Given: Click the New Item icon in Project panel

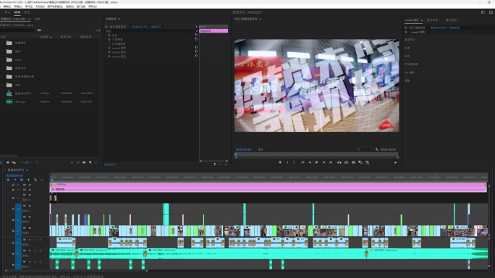Looking at the screenshot, I should [x=90, y=162].
